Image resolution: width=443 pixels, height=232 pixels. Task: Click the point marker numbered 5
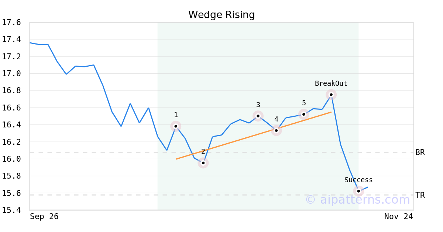point(304,114)
